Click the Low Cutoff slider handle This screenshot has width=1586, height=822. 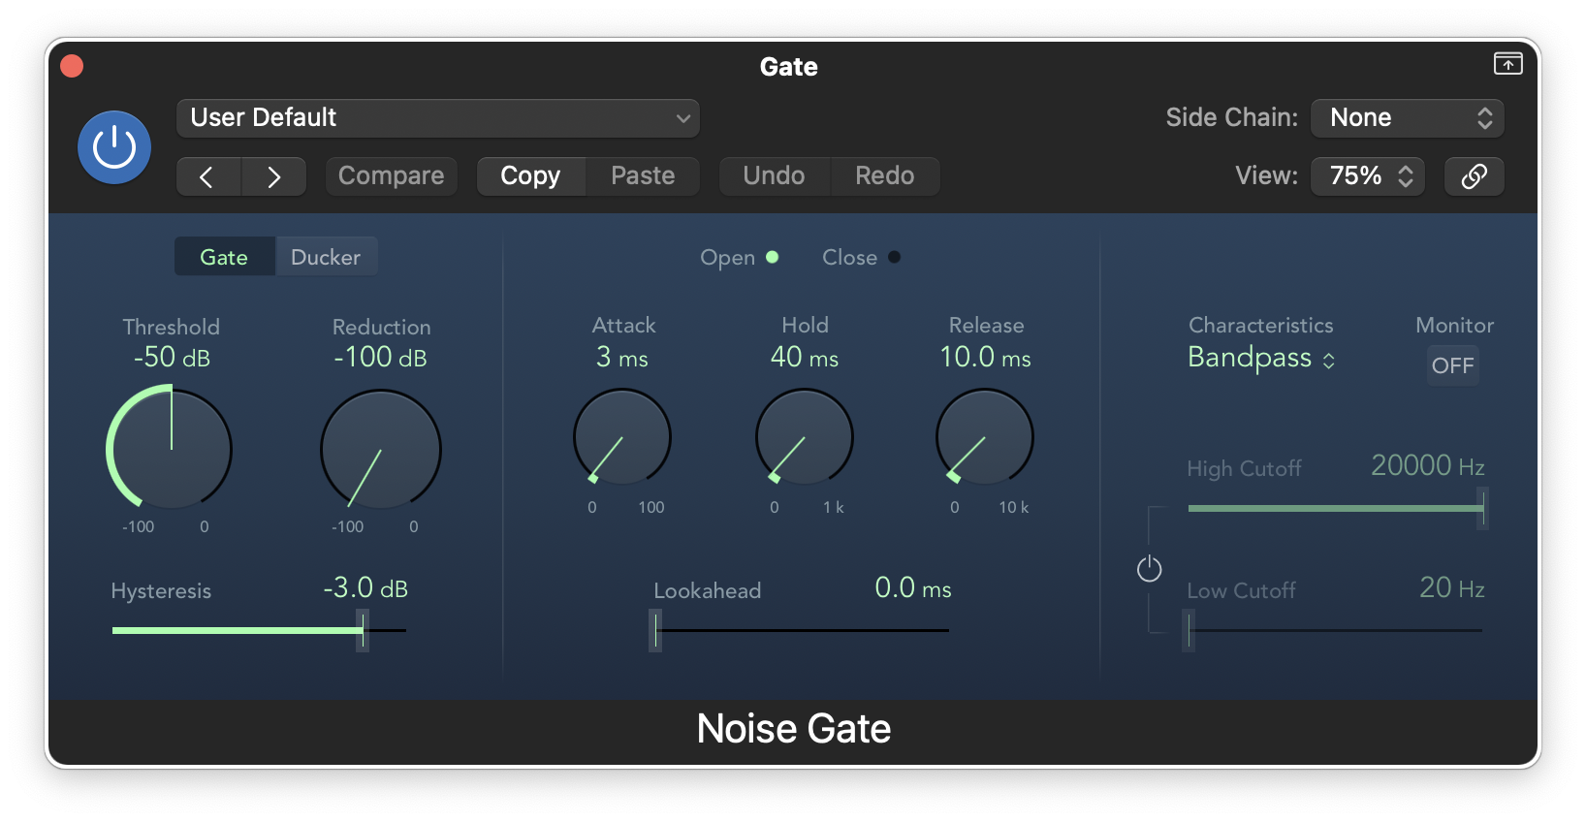tap(1189, 631)
